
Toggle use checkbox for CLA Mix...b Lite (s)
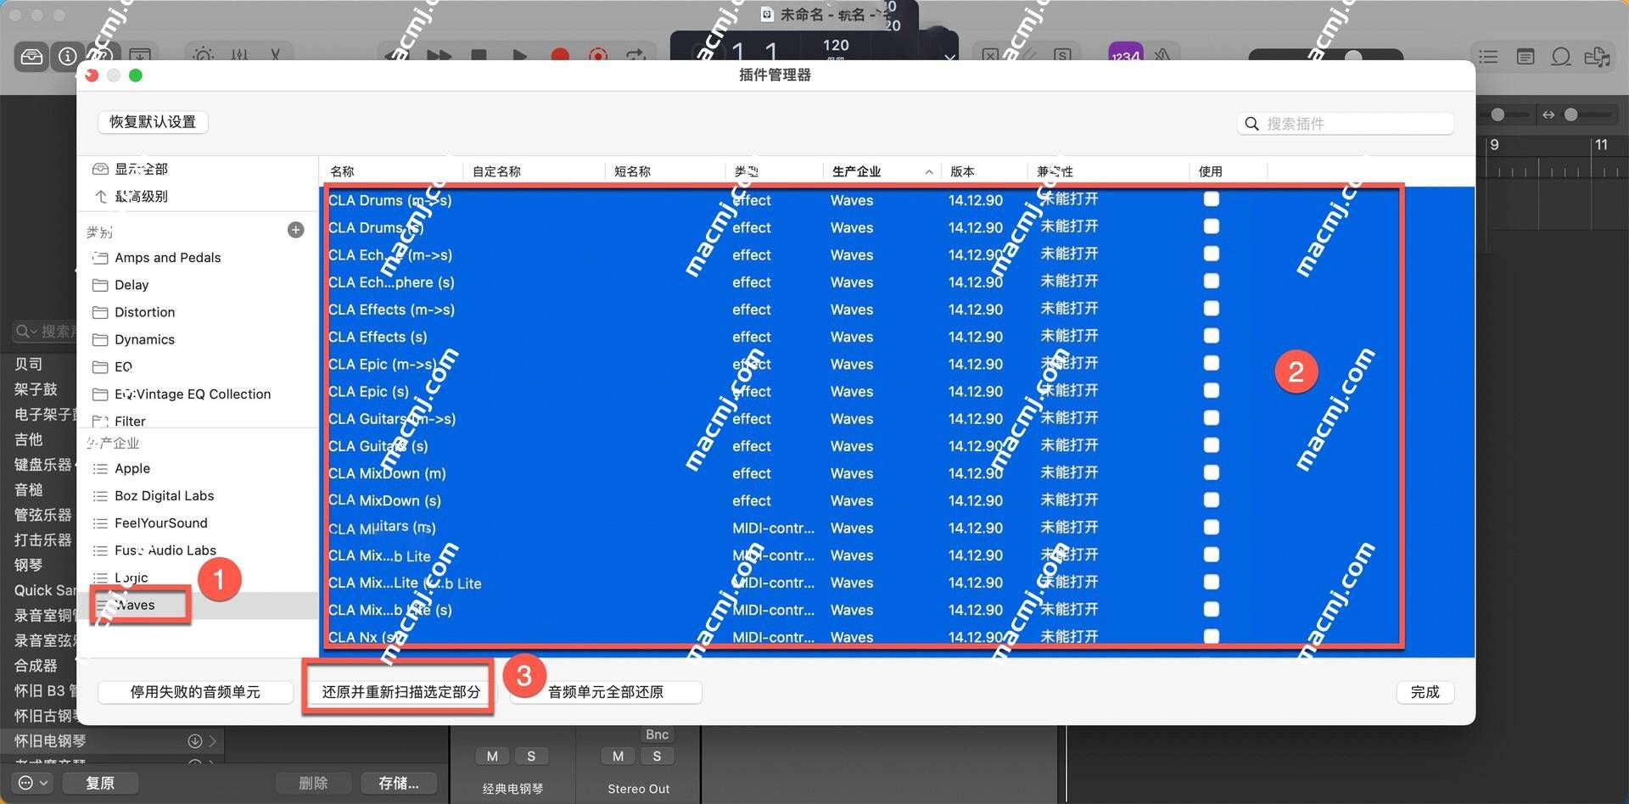tap(1212, 609)
